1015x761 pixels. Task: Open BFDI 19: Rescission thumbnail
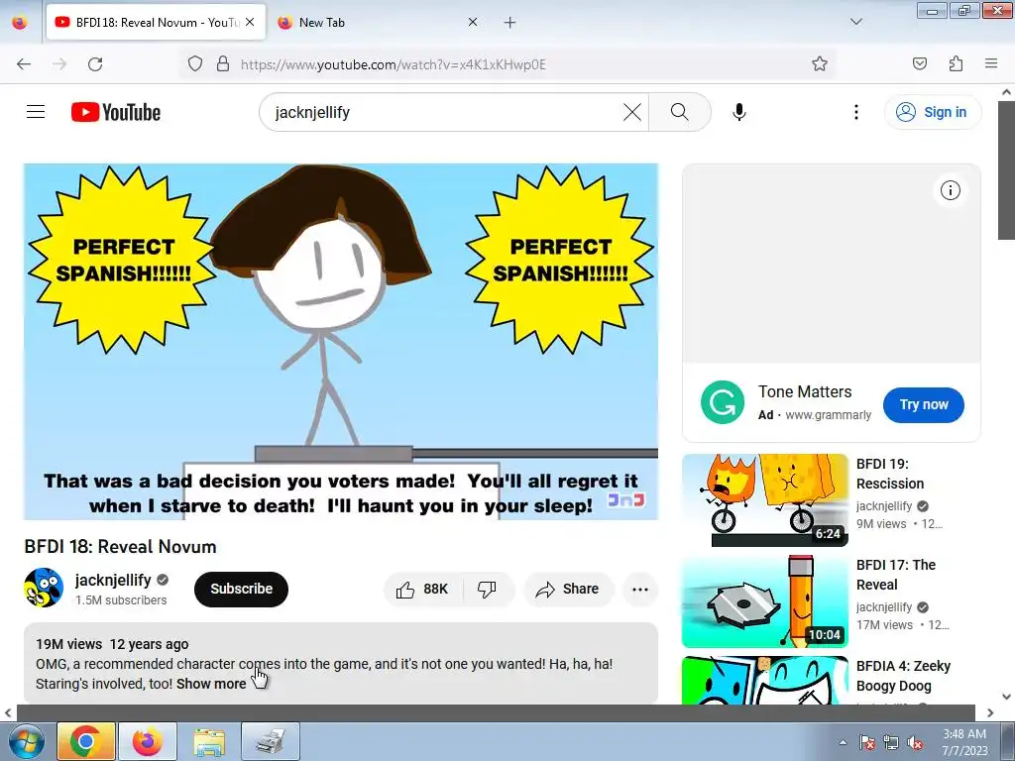(x=765, y=500)
